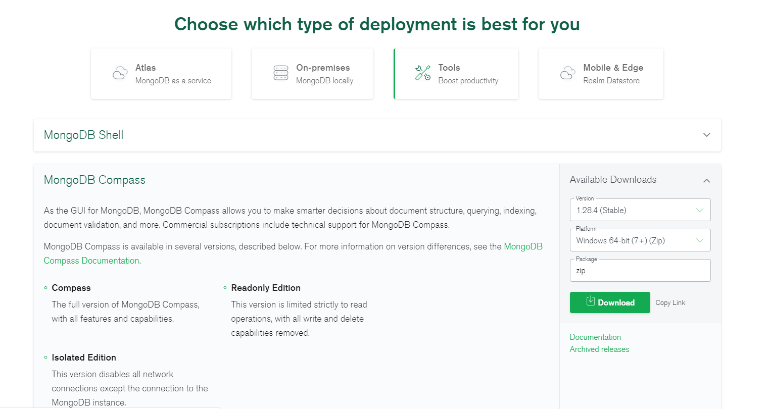Collapse the Available Downloads panel chevron
The image size is (768, 409).
click(707, 180)
